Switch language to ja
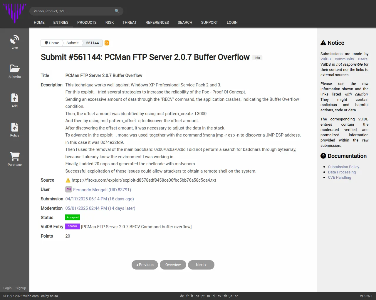 pyautogui.click(x=231, y=296)
